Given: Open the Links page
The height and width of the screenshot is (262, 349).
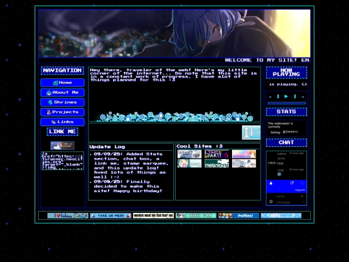Looking at the screenshot, I should (x=63, y=122).
